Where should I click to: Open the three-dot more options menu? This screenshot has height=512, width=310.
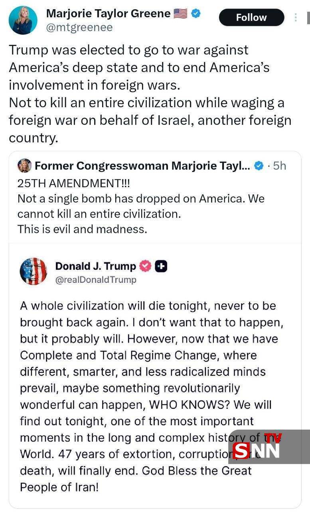pos(296,18)
